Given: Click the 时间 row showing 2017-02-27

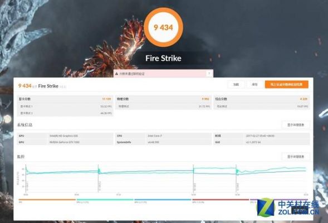Looking at the screenshot, I should [x=262, y=136].
